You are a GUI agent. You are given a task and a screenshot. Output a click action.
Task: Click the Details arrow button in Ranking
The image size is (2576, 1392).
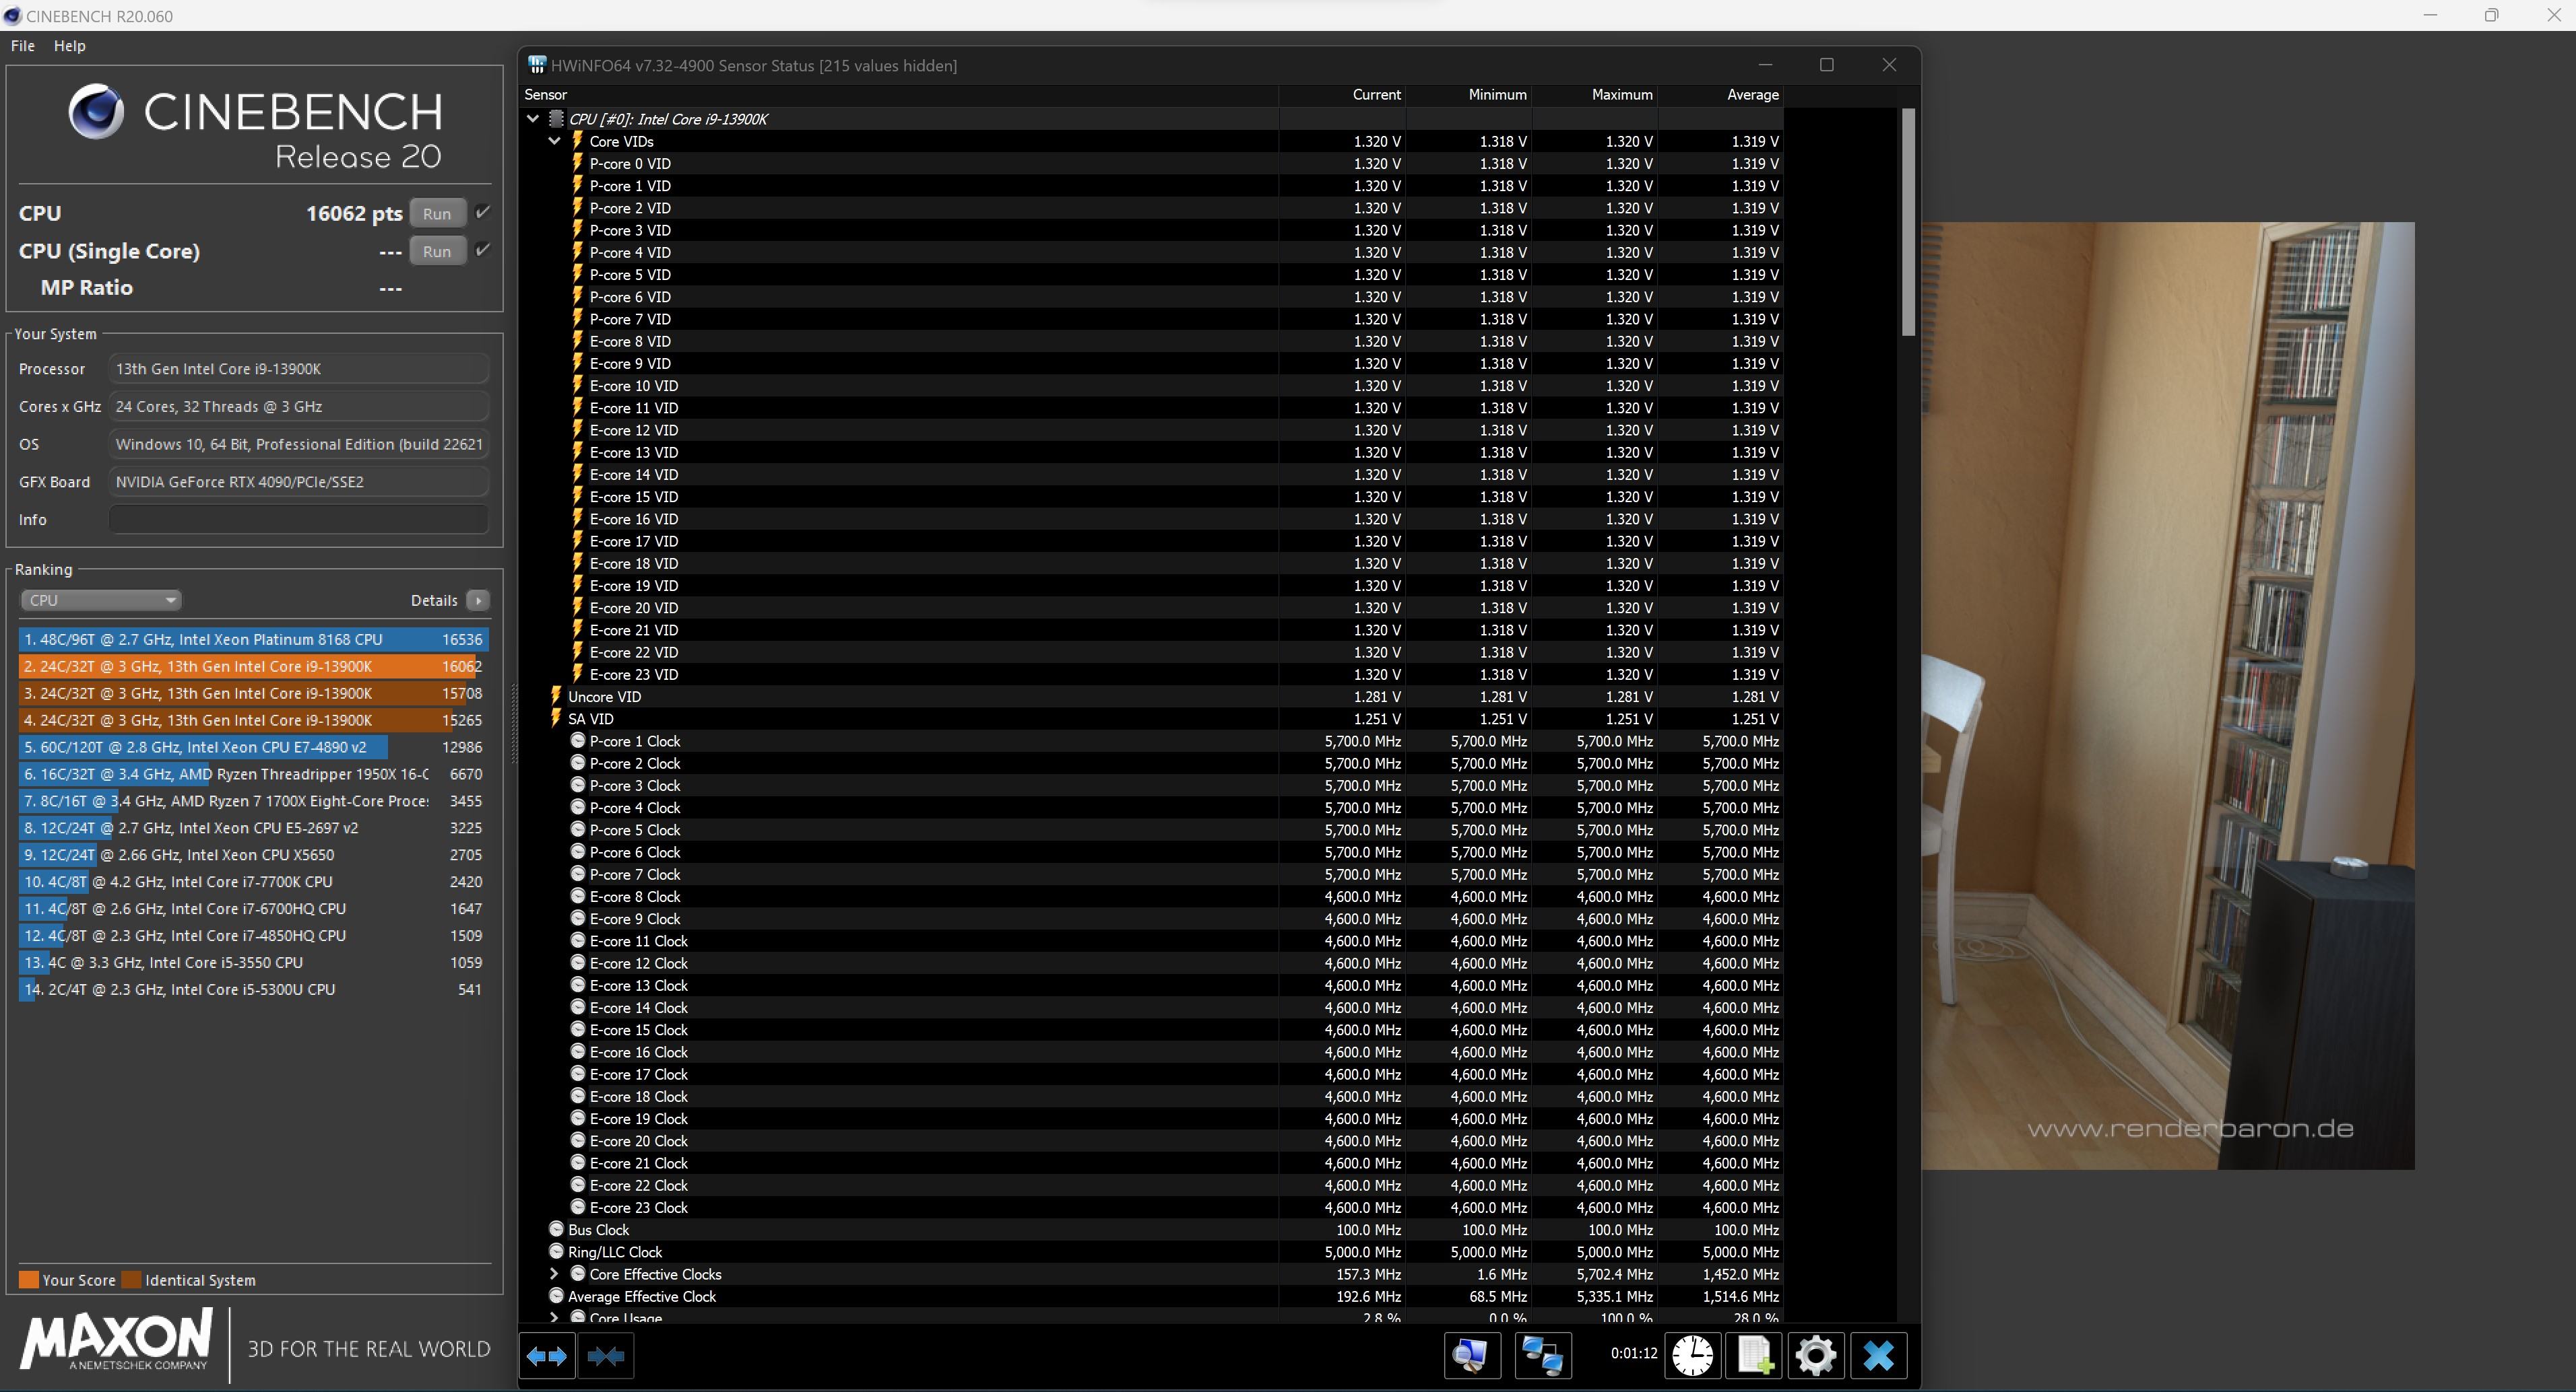click(478, 600)
